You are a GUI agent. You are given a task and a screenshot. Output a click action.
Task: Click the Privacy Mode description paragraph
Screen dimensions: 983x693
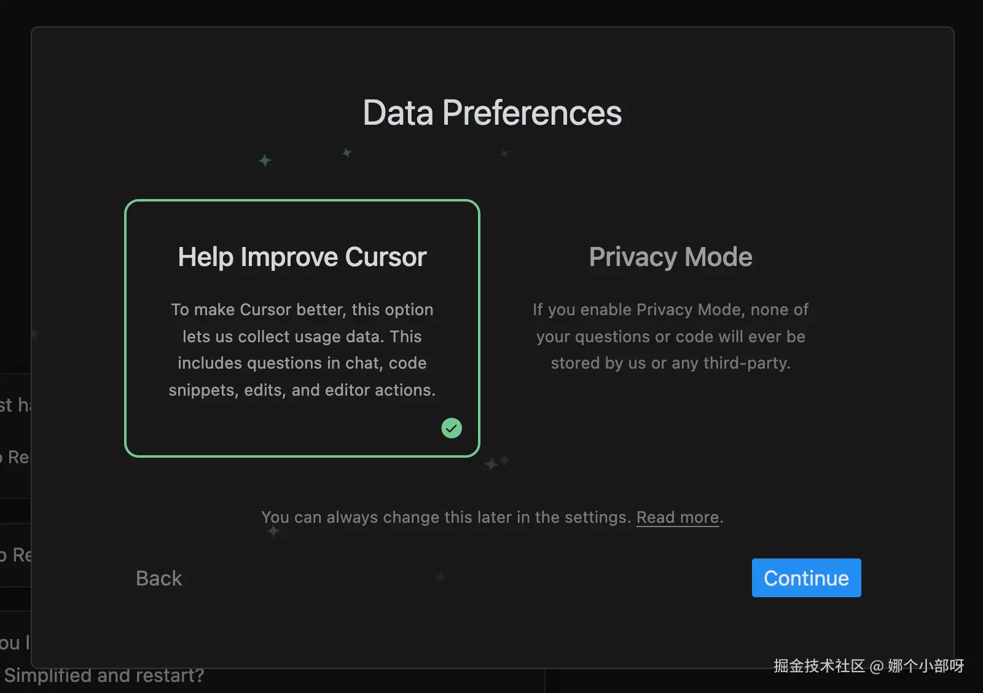(x=670, y=336)
